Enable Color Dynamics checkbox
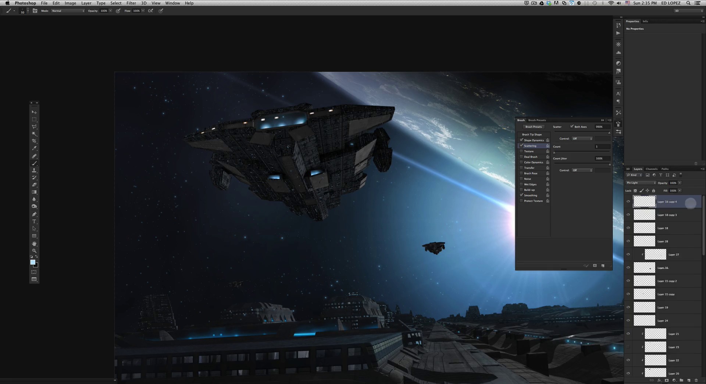 coord(521,162)
